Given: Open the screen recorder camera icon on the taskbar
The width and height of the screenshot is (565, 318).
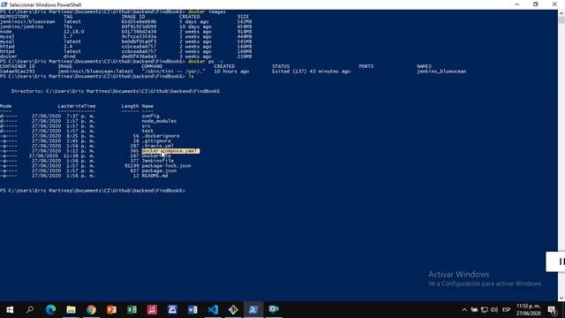Looking at the screenshot, I should tap(274, 309).
